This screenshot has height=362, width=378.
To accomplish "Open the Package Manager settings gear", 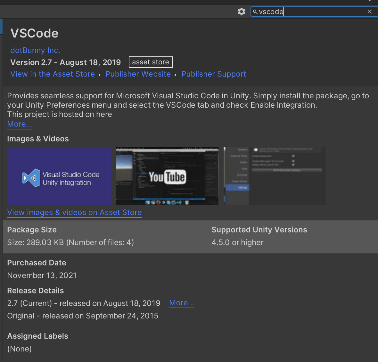I will (x=241, y=12).
